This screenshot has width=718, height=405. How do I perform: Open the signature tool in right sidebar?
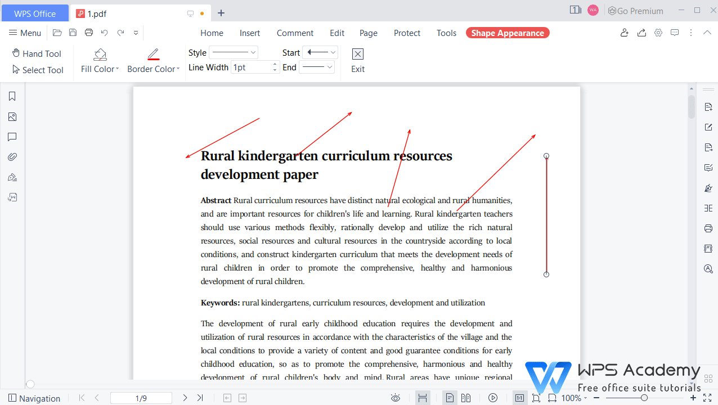708,187
